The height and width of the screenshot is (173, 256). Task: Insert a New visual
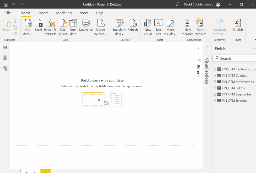pos(148,27)
